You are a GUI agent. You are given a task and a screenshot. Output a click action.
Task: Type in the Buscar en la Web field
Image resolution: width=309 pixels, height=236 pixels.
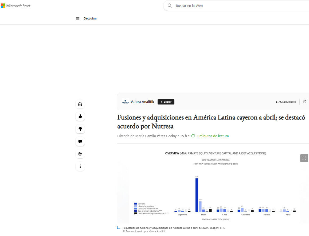(x=235, y=6)
